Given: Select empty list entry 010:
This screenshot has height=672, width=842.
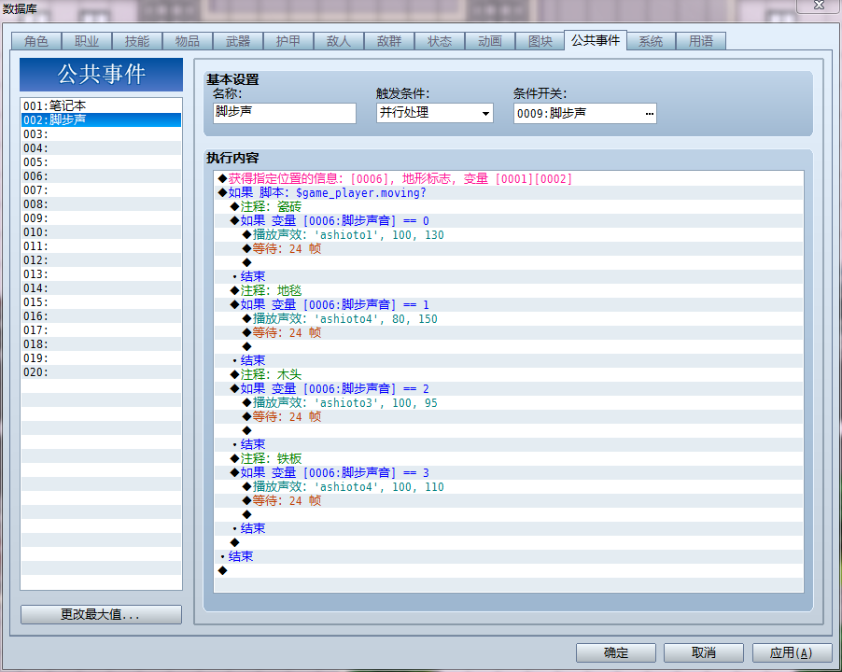Looking at the screenshot, I should 101,231.
